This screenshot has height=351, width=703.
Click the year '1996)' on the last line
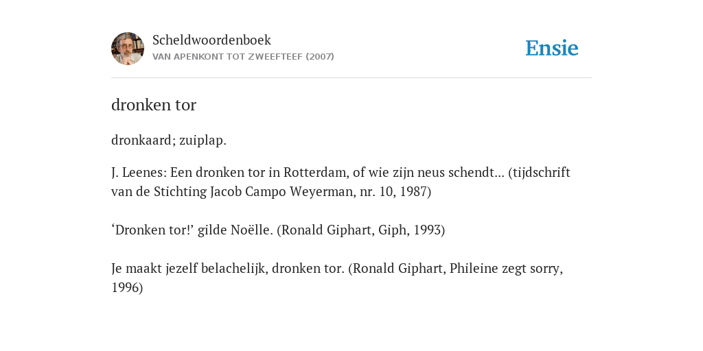(127, 288)
